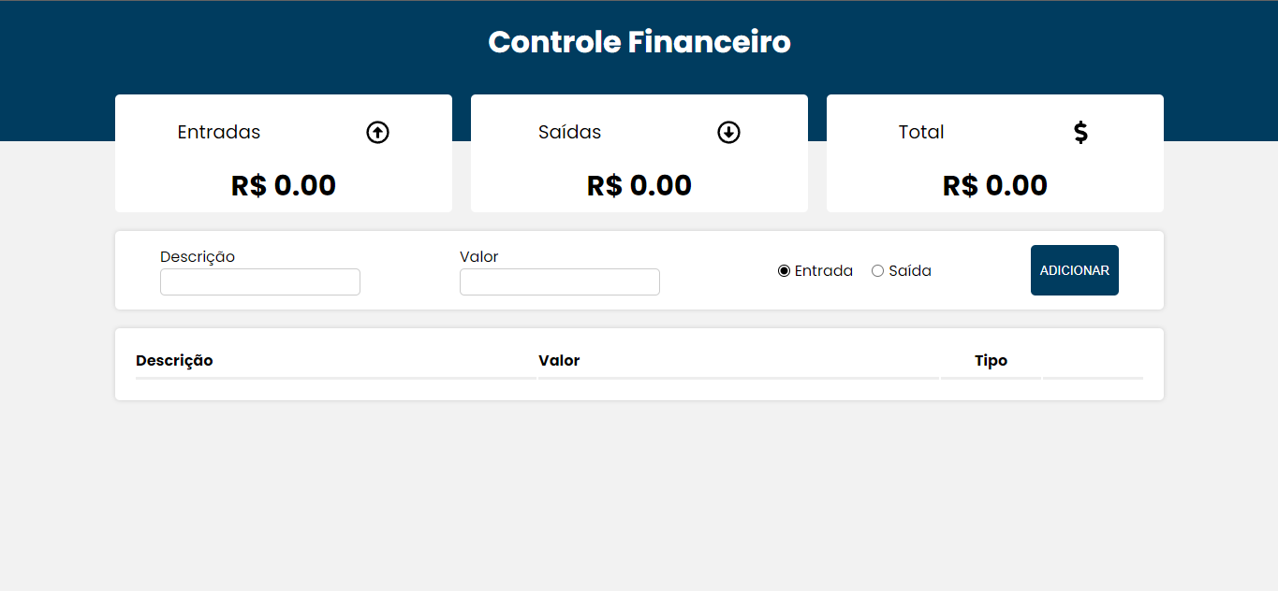Focus the Valor input field
This screenshot has height=591, width=1278.
(x=560, y=281)
